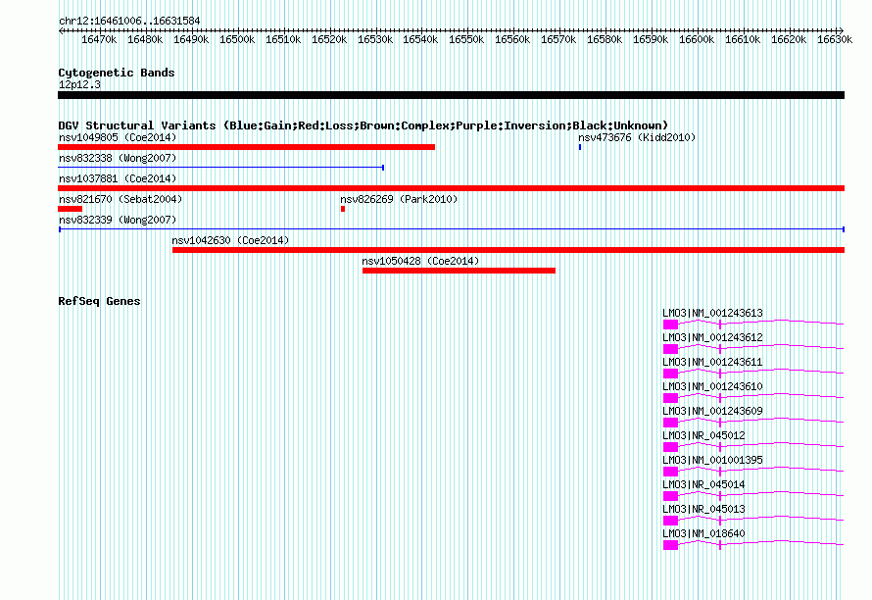The height and width of the screenshot is (600, 872).
Task: Click the magenta exon block of NM_001243612
Action: point(671,349)
